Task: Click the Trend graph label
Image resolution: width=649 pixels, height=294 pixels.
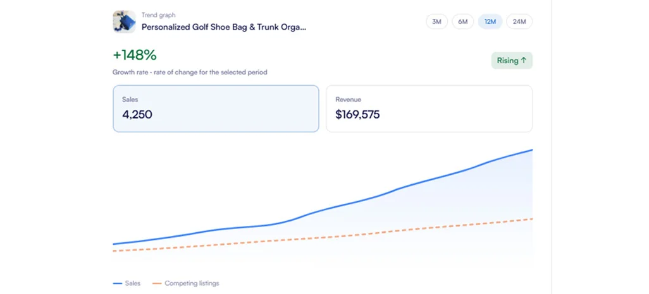Action: [159, 15]
